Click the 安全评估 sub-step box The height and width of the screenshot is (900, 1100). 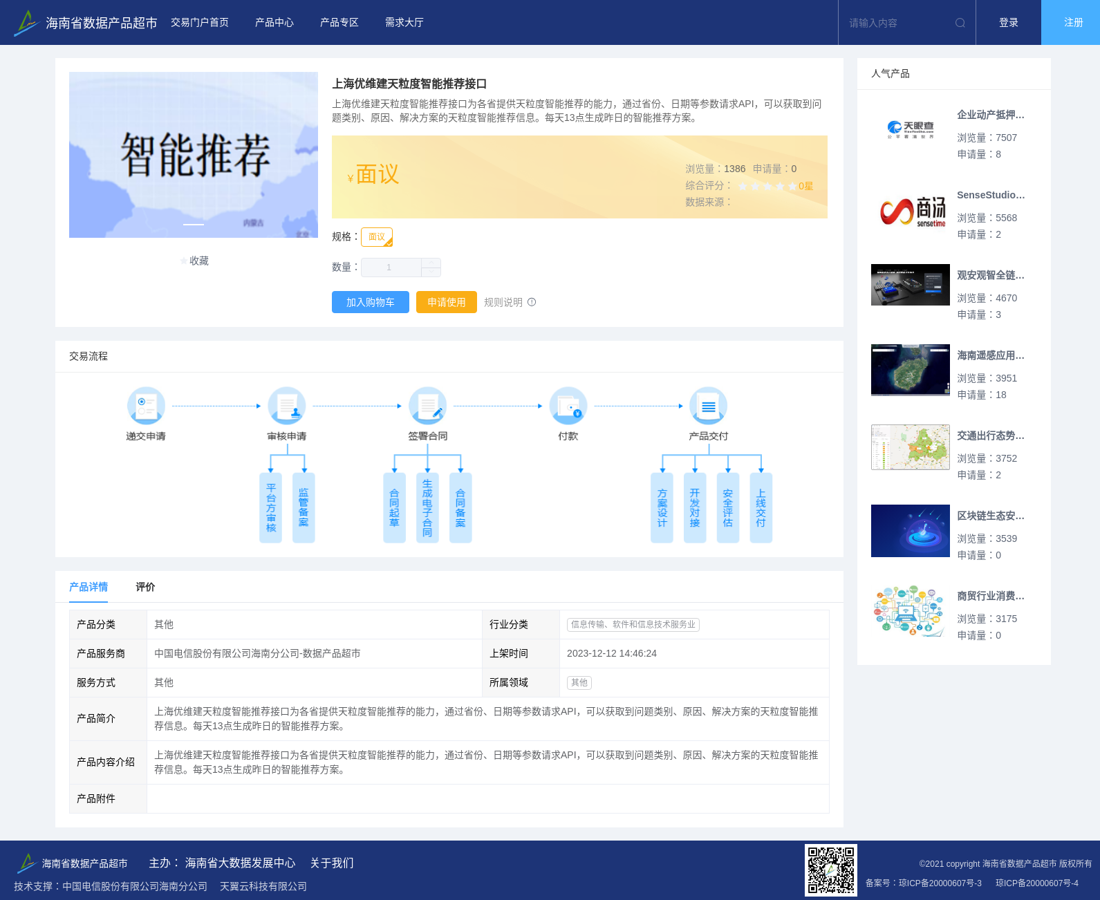click(x=728, y=508)
